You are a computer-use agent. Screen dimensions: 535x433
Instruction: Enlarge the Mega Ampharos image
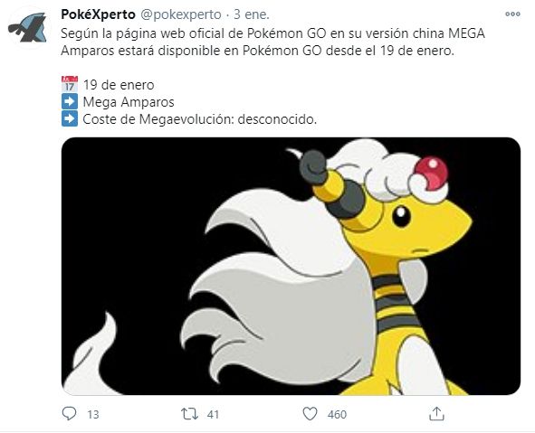click(x=291, y=266)
